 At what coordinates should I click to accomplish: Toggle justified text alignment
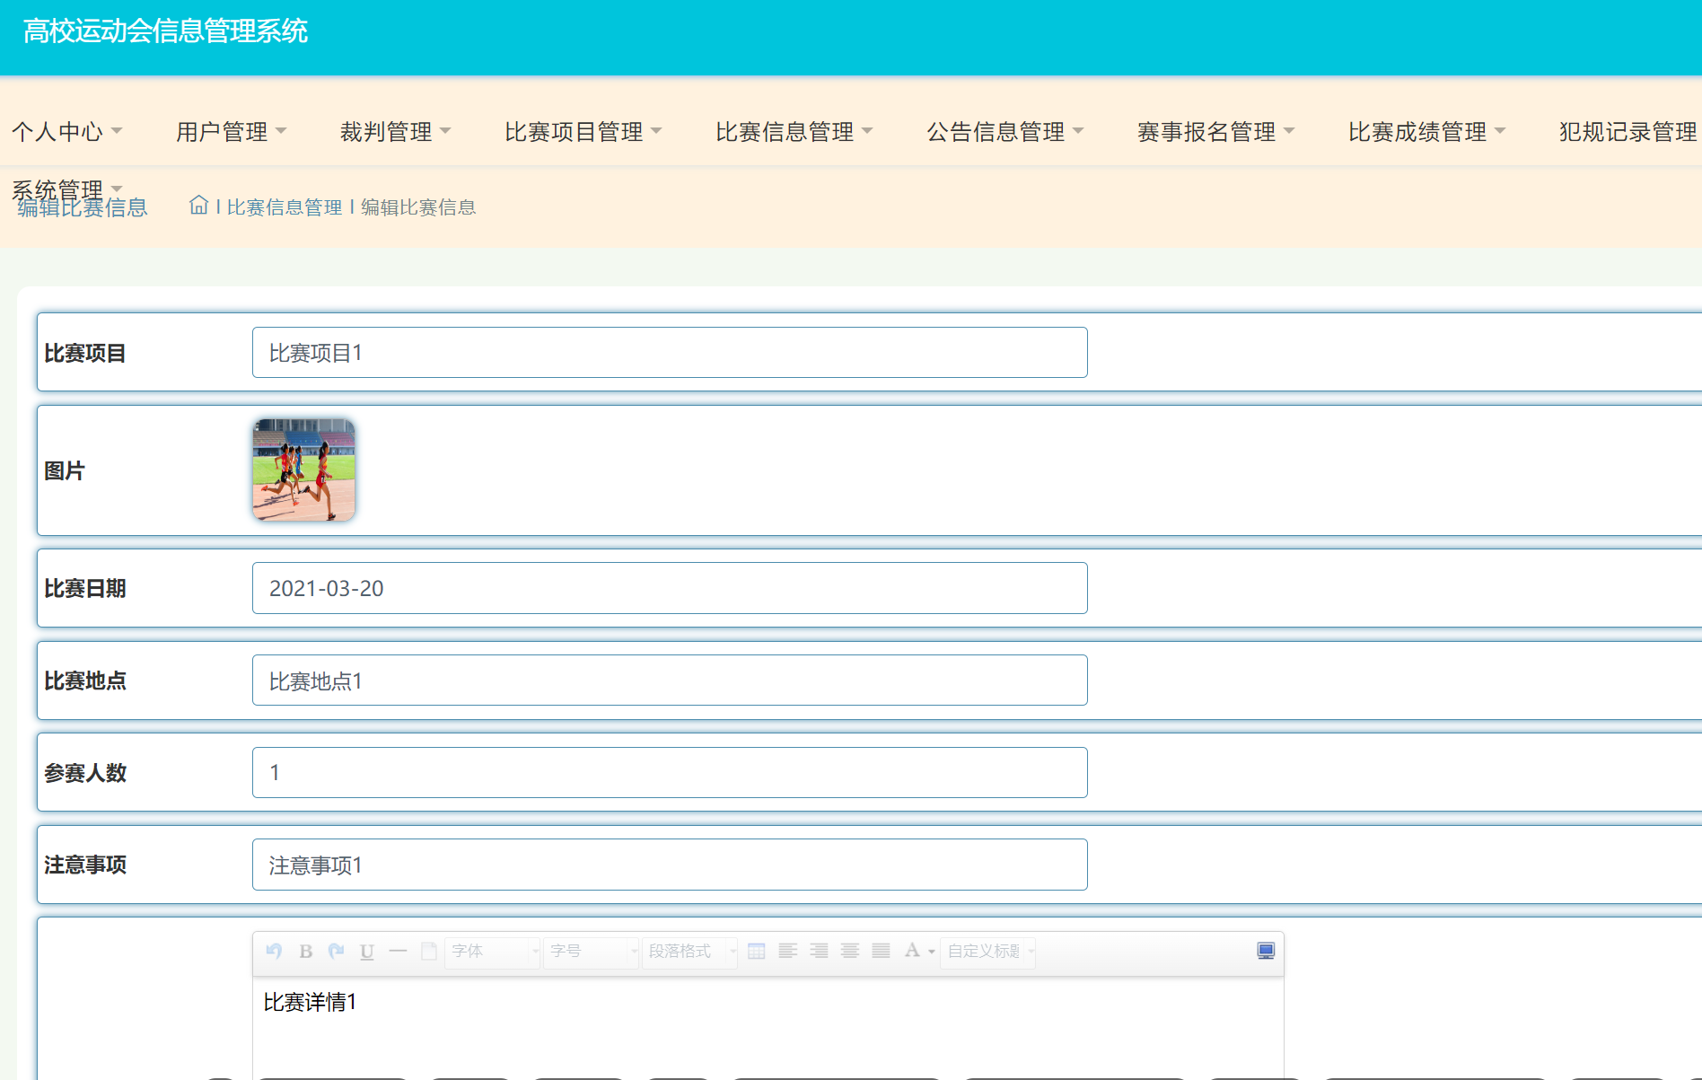coord(881,952)
